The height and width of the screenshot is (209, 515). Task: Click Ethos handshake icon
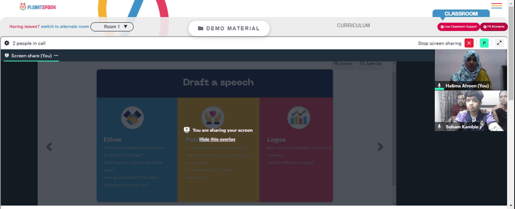pos(132,118)
